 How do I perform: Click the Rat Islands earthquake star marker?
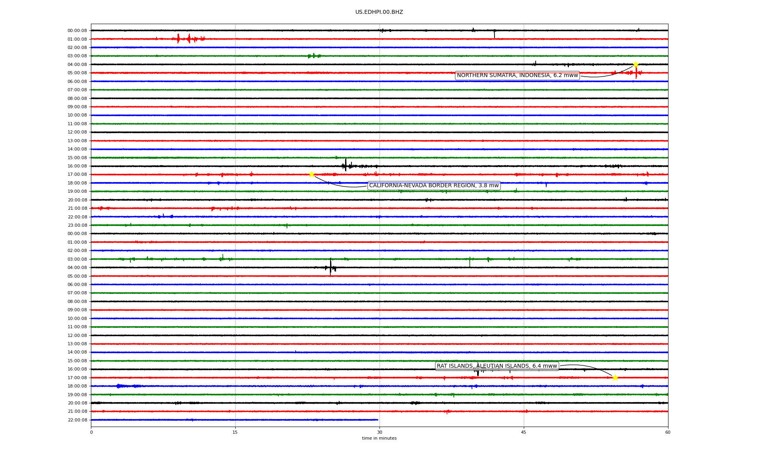point(615,378)
